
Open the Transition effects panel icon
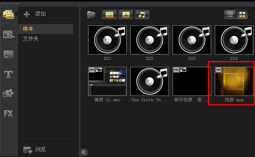click(x=9, y=34)
